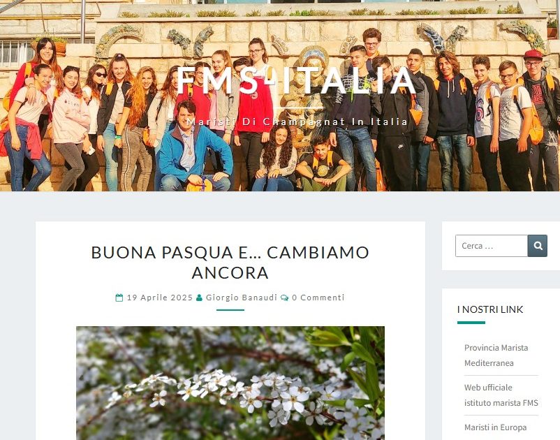Open the 19 Aprile 2025 date link
This screenshot has height=440, width=560.
pos(160,298)
